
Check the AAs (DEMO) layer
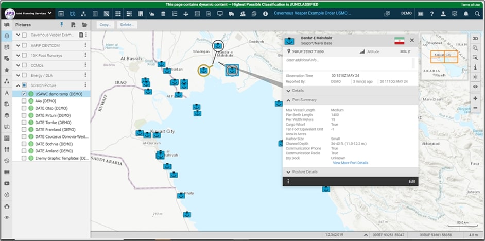[x=24, y=101]
